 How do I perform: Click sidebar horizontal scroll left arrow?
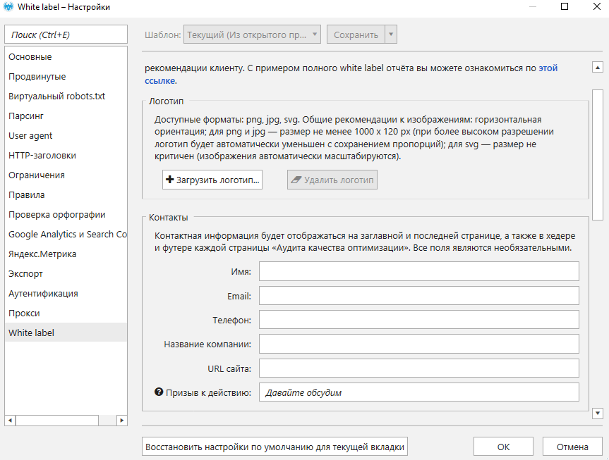click(10, 420)
